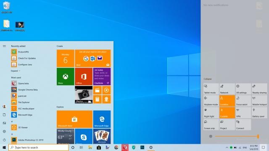The height and width of the screenshot is (151, 269).
Task: Toggle the Costello Bluetooth quick action
Action: [x=227, y=113]
